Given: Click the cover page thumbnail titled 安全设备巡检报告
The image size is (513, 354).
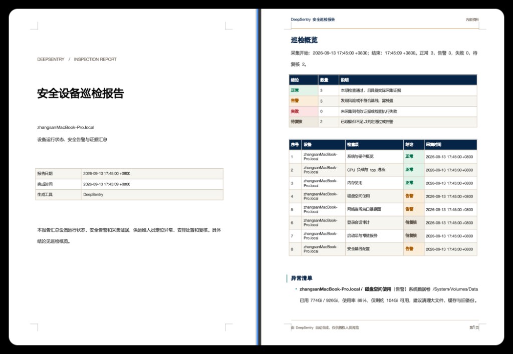Looking at the screenshot, I should coord(132,177).
